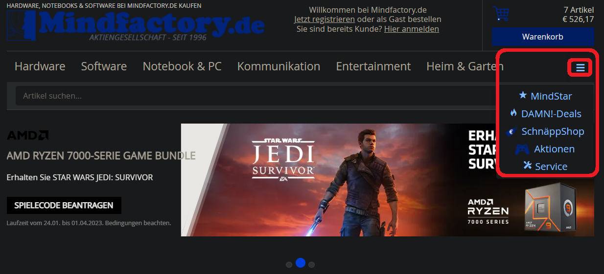Click SPIELECODE BEANTRAGEN button

64,205
